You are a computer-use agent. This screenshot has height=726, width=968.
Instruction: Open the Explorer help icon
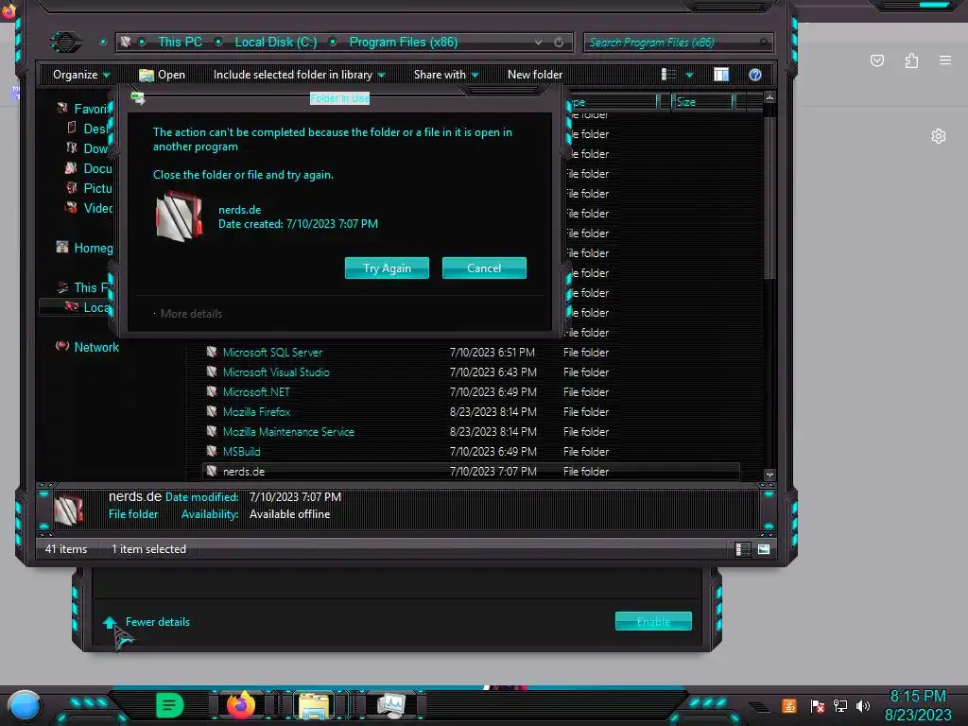click(x=755, y=75)
